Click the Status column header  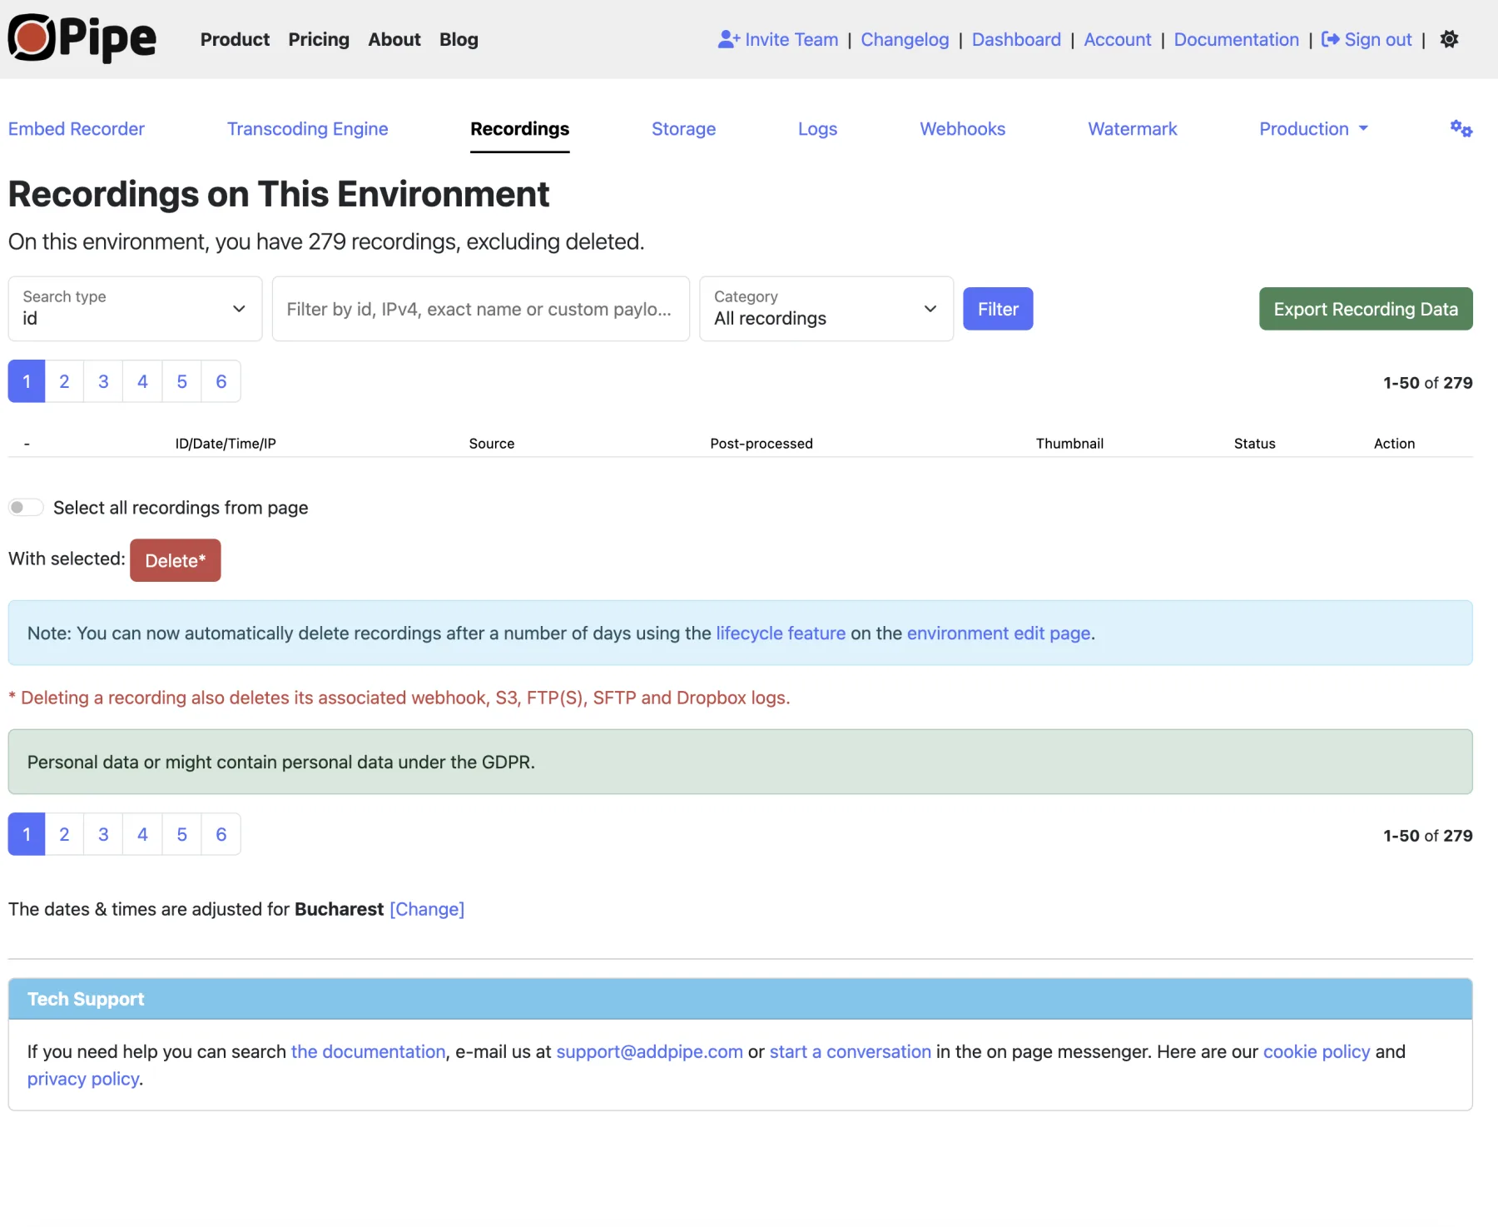[1254, 444]
